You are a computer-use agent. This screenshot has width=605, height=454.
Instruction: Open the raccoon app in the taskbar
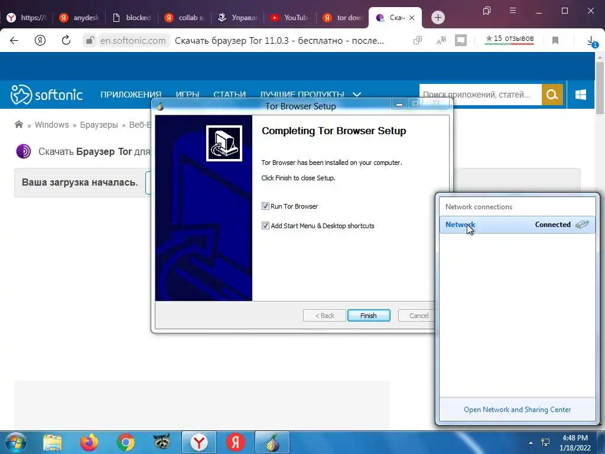(x=162, y=442)
